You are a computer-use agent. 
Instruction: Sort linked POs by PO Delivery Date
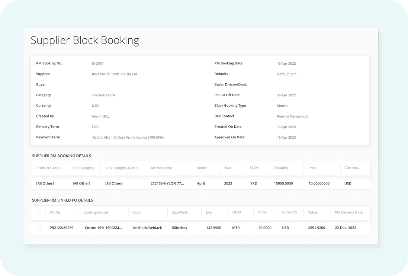click(x=348, y=212)
